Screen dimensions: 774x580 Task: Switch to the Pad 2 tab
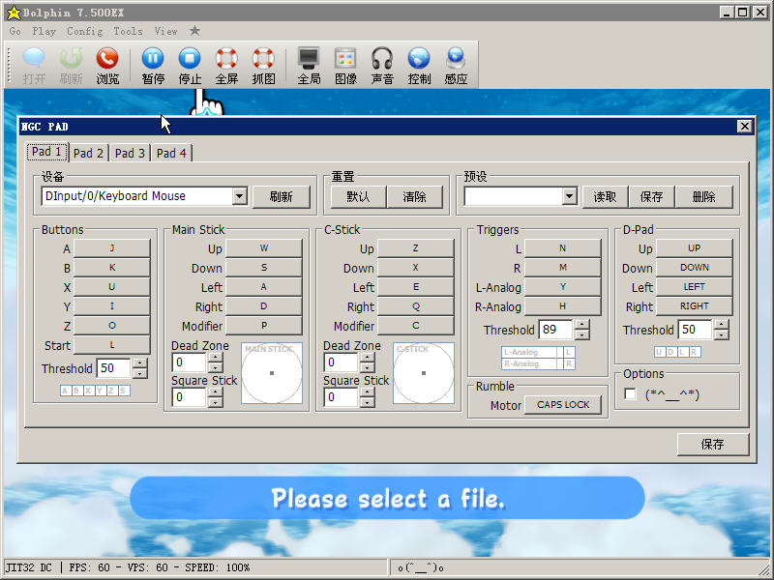pos(88,153)
